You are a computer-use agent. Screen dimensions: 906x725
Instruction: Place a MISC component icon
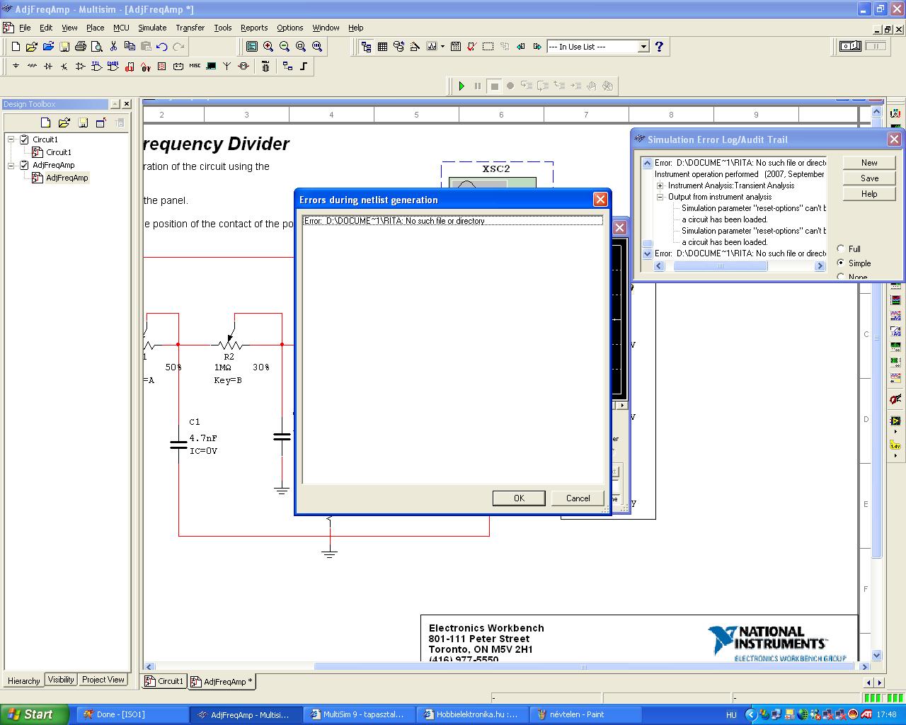point(195,66)
